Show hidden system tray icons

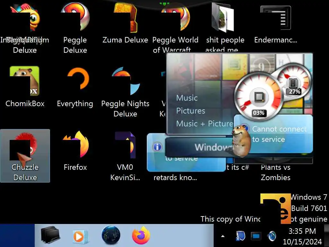223,236
